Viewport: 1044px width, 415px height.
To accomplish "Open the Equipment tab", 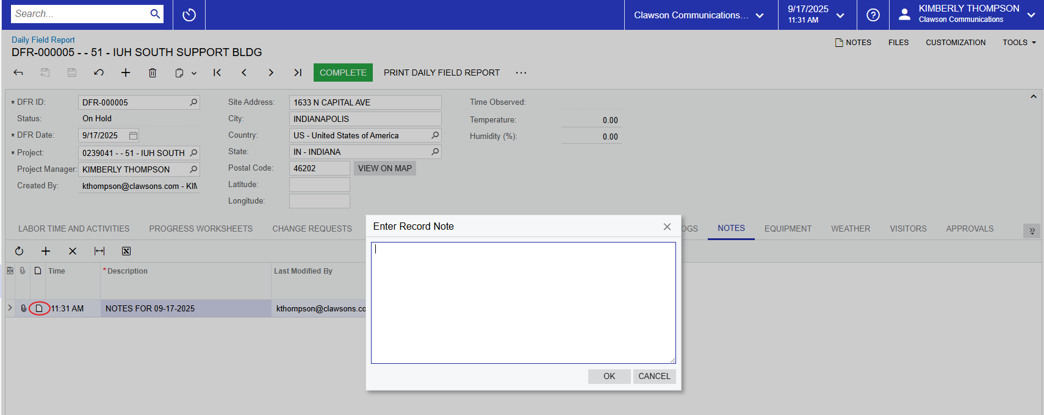I will click(x=788, y=229).
